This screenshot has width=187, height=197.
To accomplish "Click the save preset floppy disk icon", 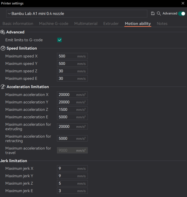I will coord(153,13).
